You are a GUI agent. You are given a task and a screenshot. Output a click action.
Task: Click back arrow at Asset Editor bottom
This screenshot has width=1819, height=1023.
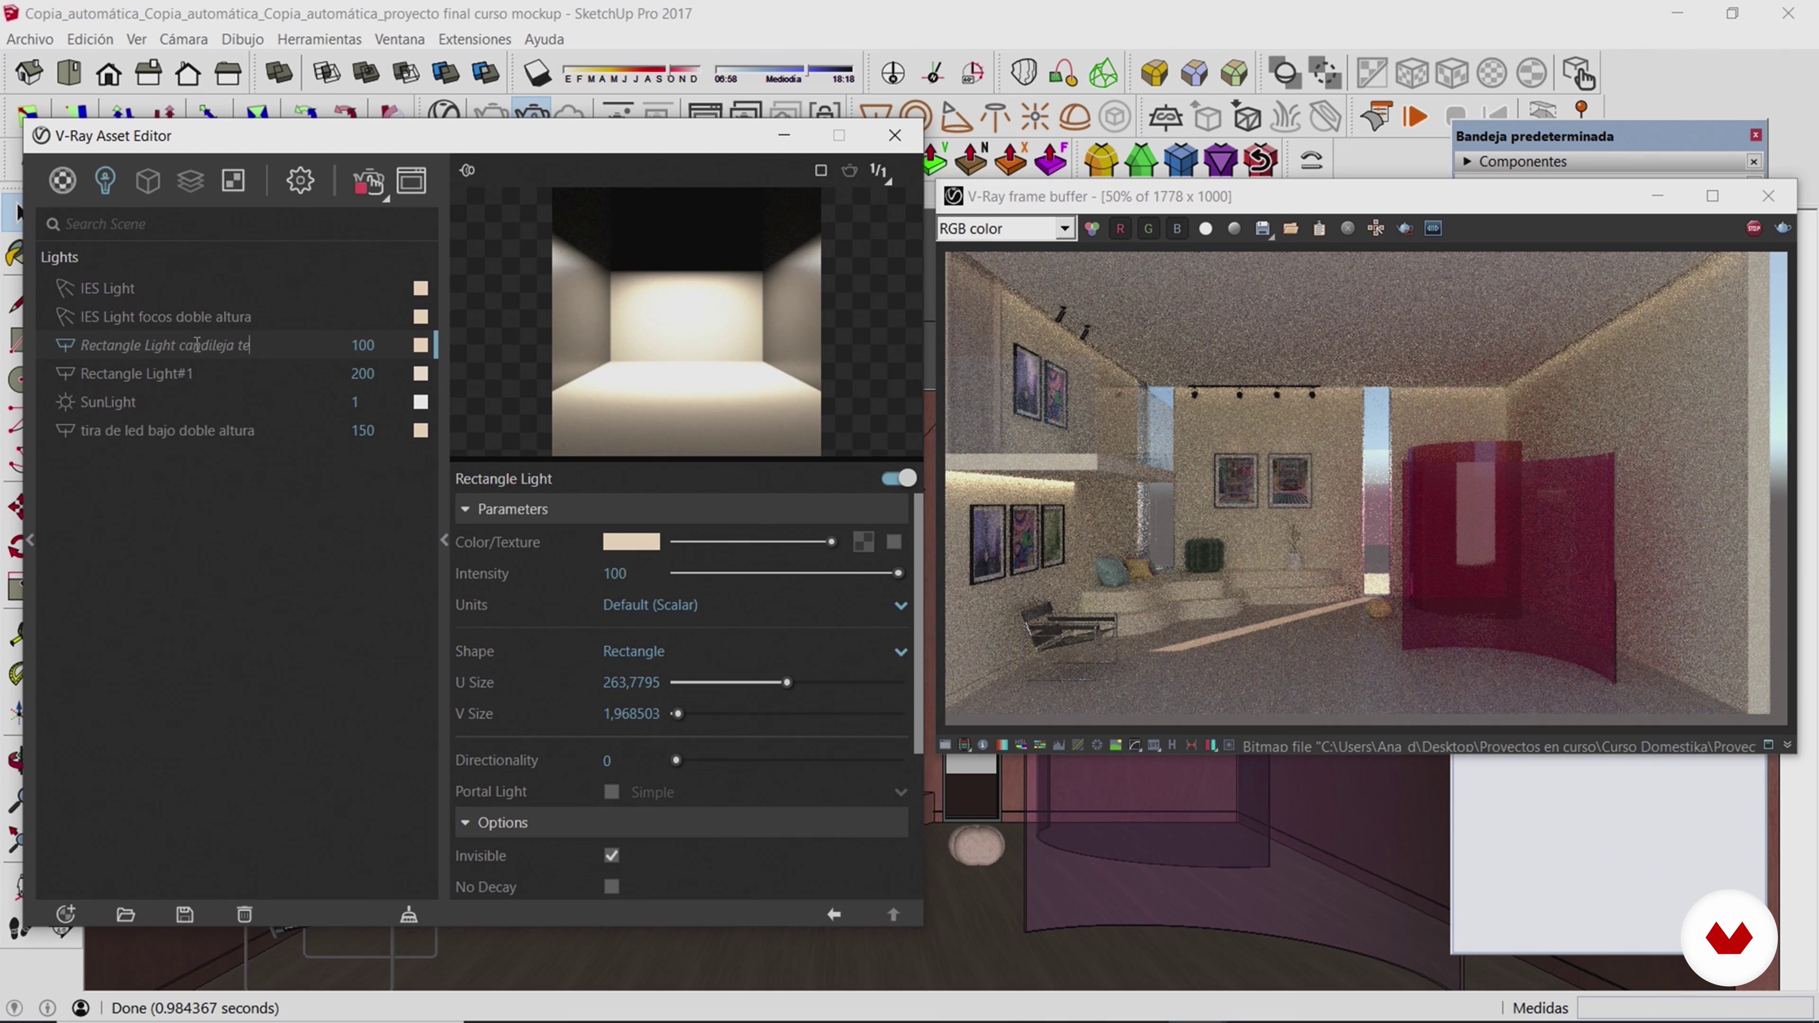click(x=834, y=915)
